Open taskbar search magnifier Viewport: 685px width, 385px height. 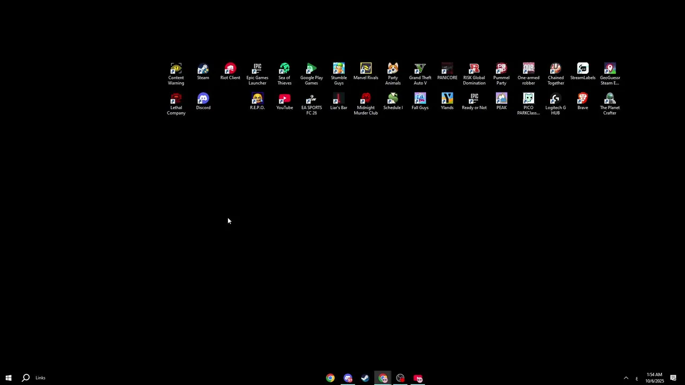click(26, 378)
